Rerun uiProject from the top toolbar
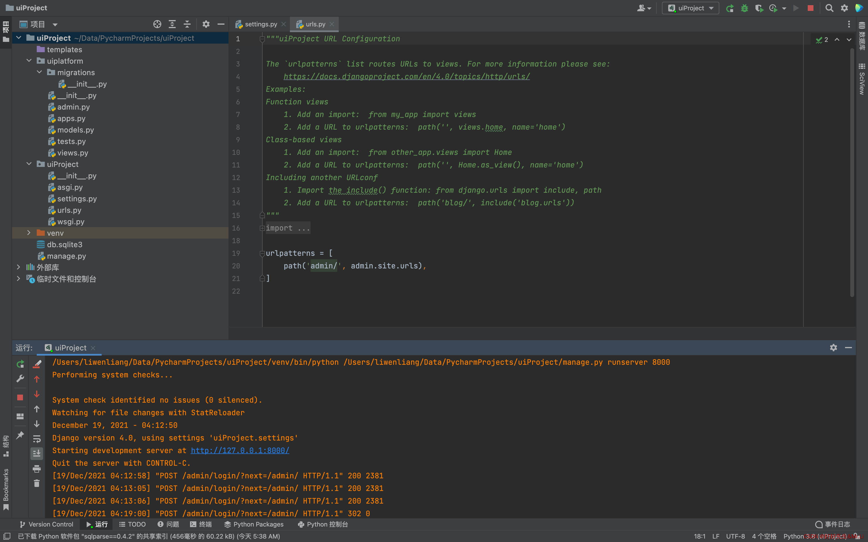 730,8
